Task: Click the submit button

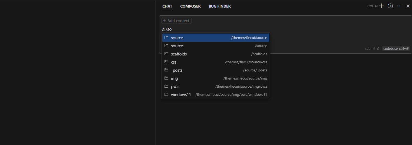Action: pyautogui.click(x=372, y=49)
